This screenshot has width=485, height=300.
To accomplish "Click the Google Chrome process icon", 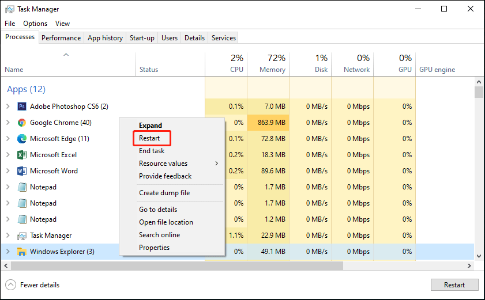I will click(x=22, y=123).
